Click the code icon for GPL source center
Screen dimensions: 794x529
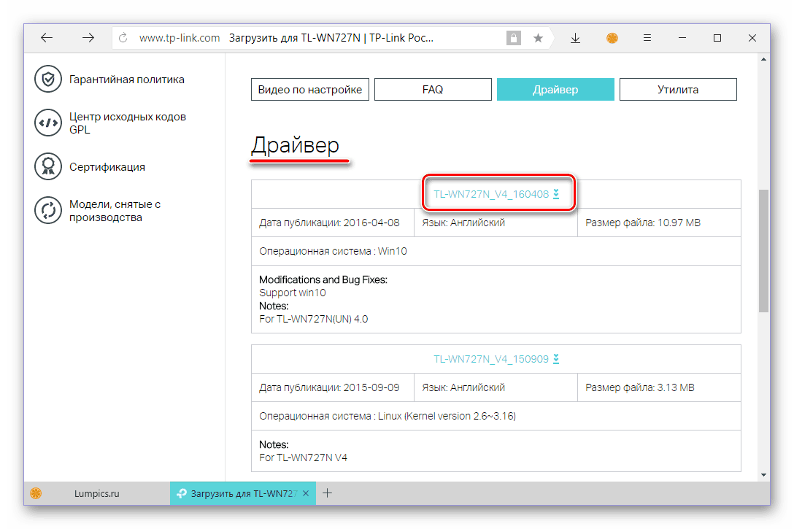coord(48,123)
